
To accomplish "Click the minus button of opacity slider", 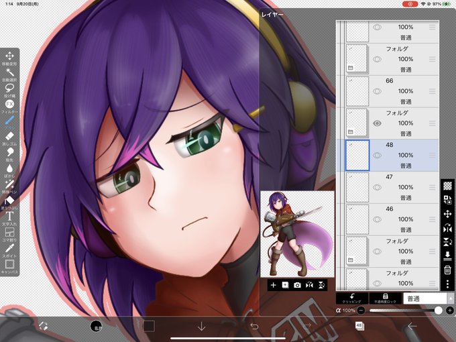I will point(361,310).
